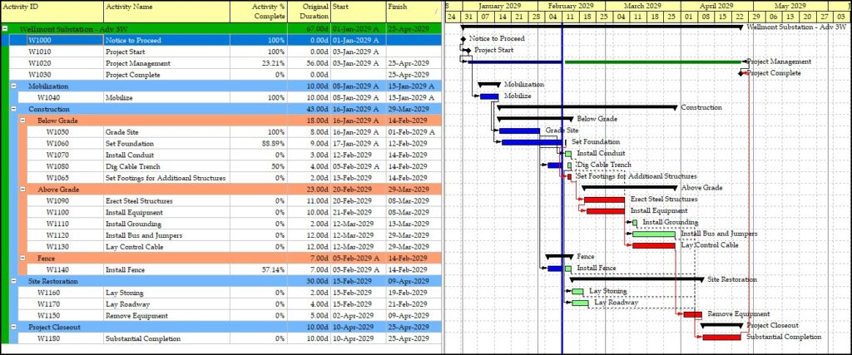Click the Project Complete milestone diamond
Image resolution: width=852 pixels, height=355 pixels.
point(742,73)
